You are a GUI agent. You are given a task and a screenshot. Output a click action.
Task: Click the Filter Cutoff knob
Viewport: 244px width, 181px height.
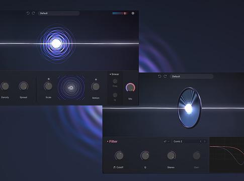pos(119,155)
